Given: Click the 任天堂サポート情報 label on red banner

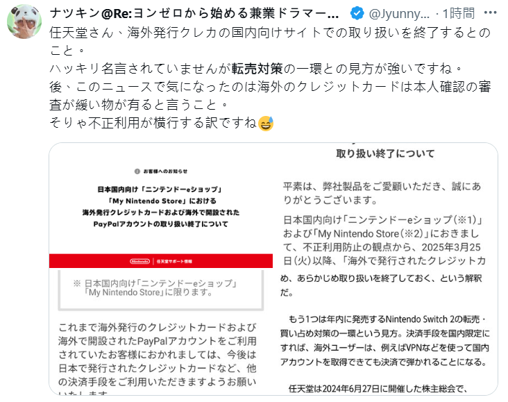Looking at the screenshot, I should pos(174,261).
